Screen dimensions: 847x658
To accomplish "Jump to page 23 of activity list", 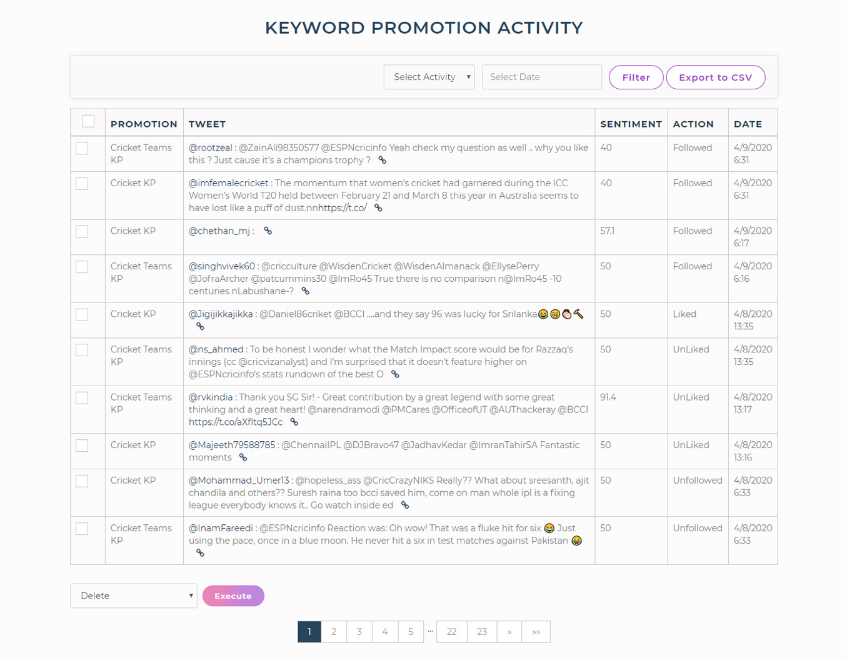I will pos(481,632).
